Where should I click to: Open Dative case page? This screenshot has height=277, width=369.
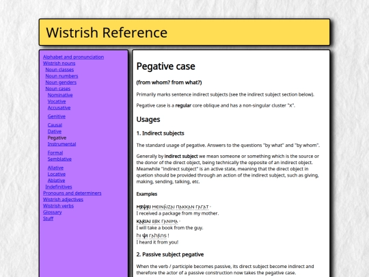click(x=55, y=131)
